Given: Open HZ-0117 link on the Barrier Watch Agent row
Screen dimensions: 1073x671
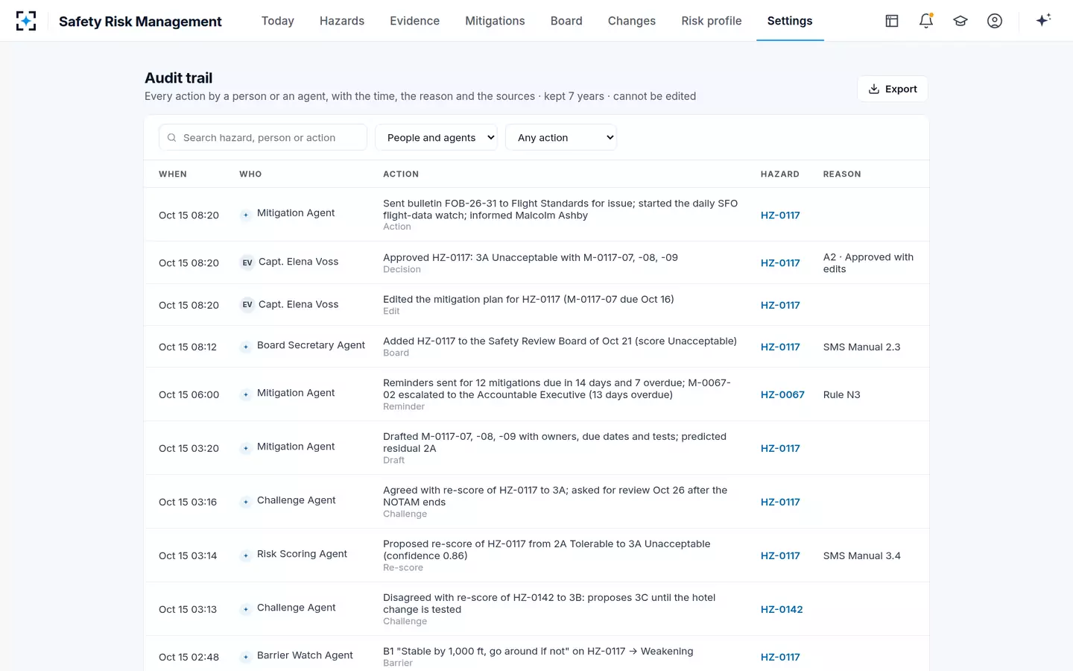Looking at the screenshot, I should pos(780,657).
